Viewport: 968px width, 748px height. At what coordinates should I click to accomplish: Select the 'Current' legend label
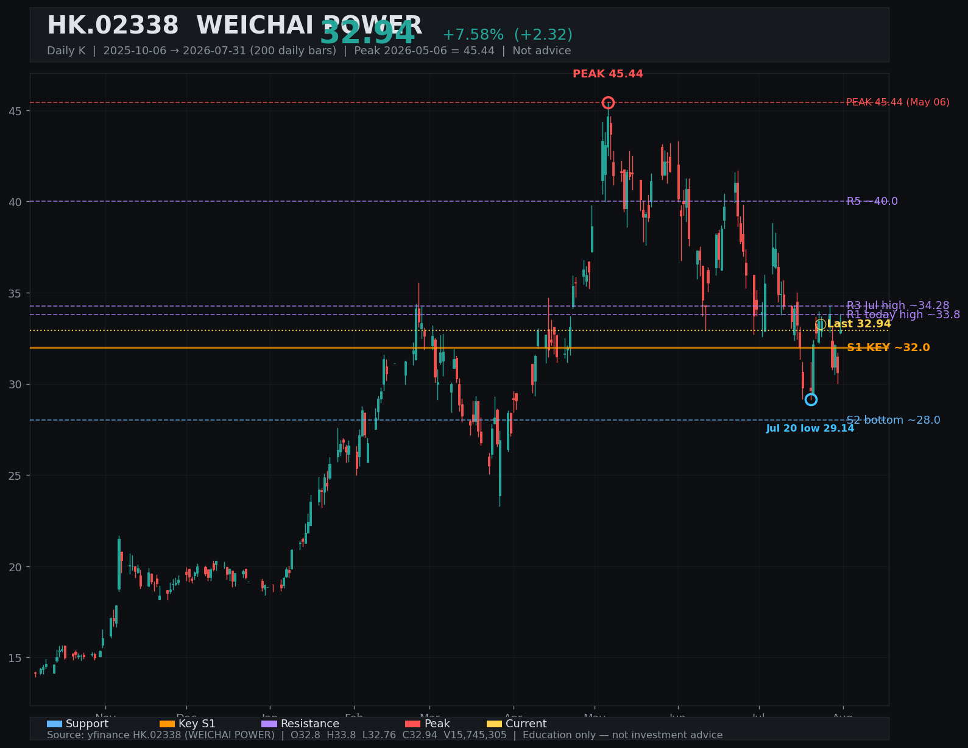coord(526,724)
